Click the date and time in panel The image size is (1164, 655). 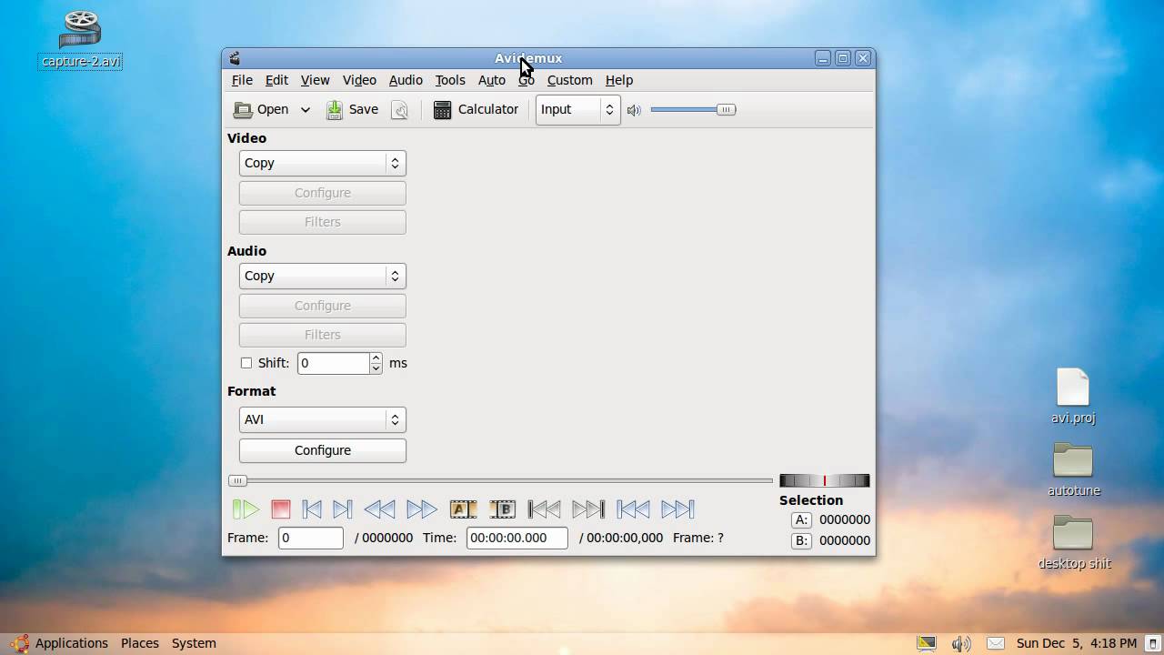coord(1077,643)
